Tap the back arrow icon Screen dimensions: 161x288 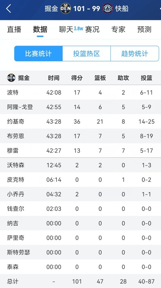tap(8, 8)
